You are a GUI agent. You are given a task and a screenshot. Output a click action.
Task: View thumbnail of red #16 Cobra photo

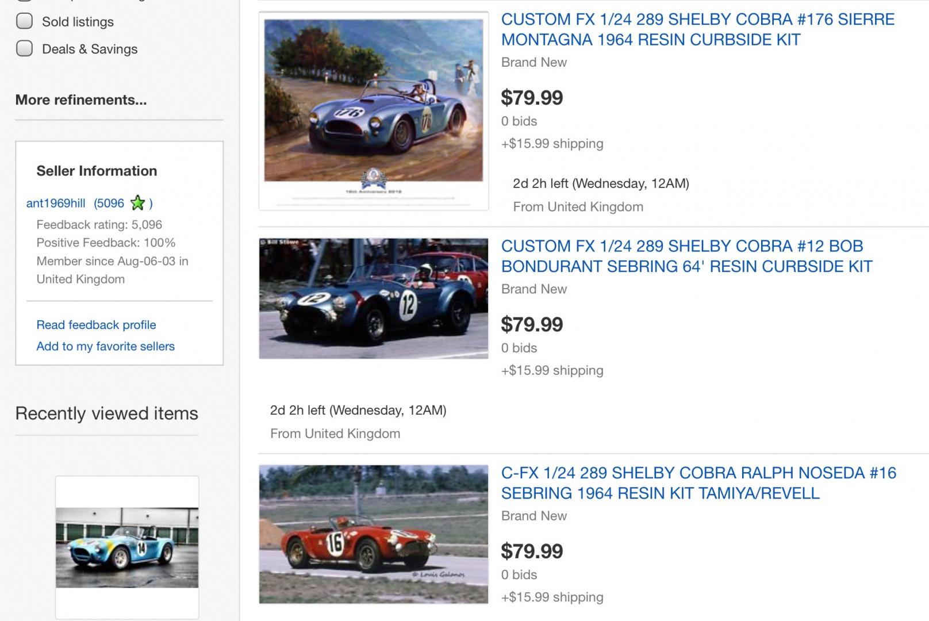point(374,534)
